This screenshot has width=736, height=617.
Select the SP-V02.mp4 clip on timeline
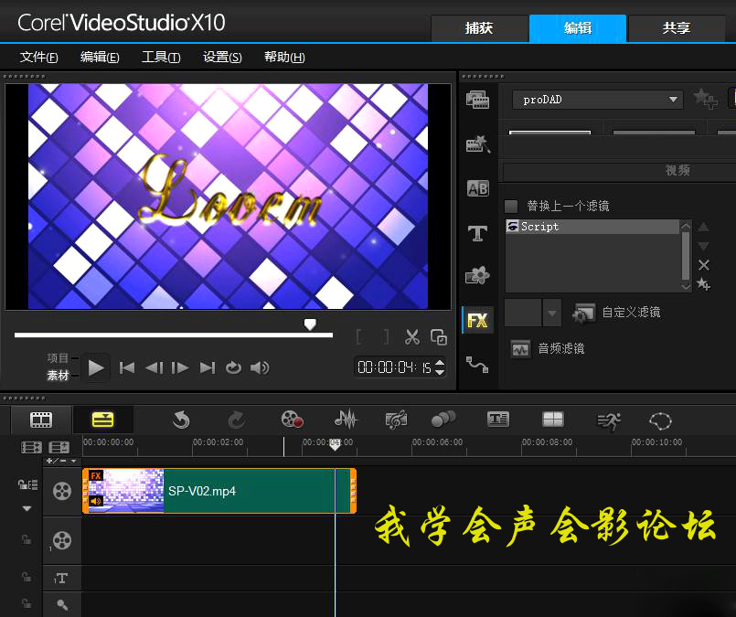point(219,491)
